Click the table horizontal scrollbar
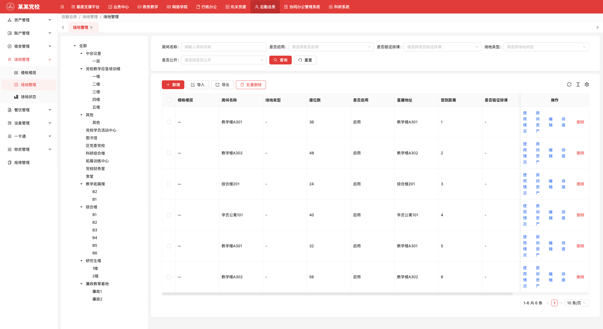This screenshot has width=603, height=329. point(337,294)
